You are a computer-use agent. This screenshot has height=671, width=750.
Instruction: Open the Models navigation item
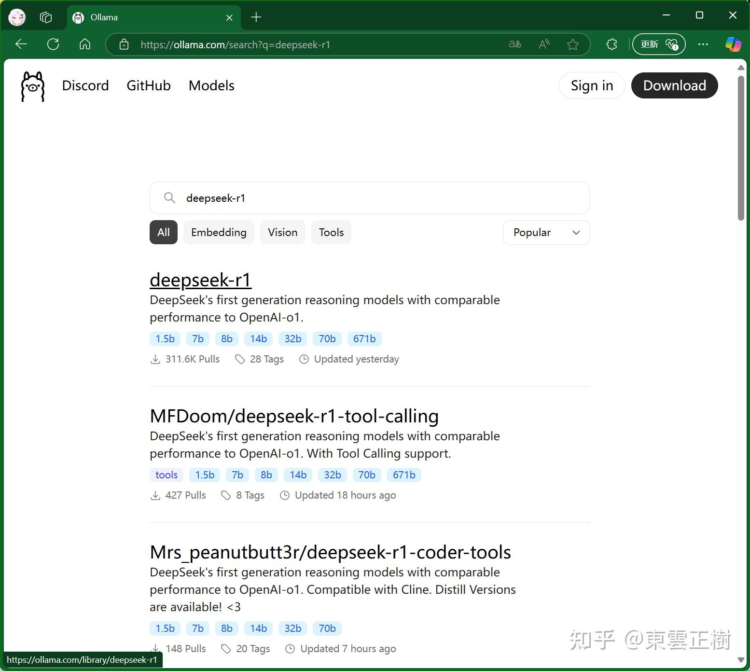click(211, 85)
